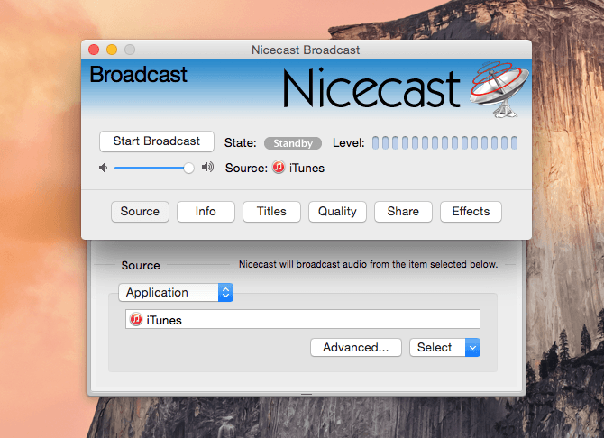Click the Nicecast Broadcast title text
This screenshot has height=438, width=604.
(306, 50)
